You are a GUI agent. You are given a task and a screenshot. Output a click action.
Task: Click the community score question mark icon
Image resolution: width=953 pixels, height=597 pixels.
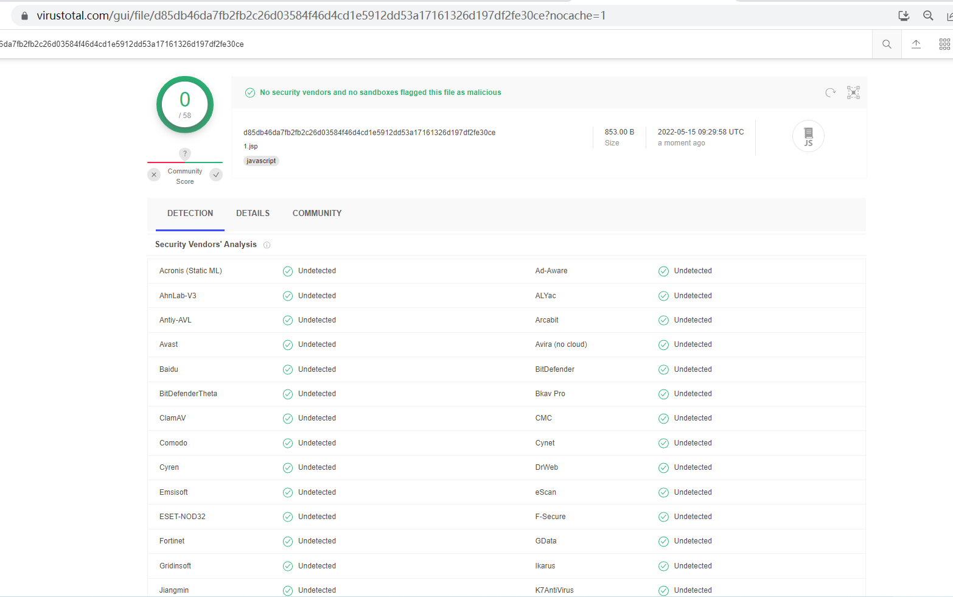coord(185,153)
